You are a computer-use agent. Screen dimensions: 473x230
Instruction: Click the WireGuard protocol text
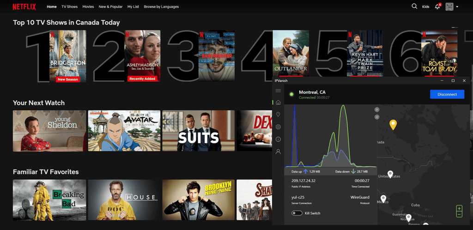pyautogui.click(x=360, y=198)
